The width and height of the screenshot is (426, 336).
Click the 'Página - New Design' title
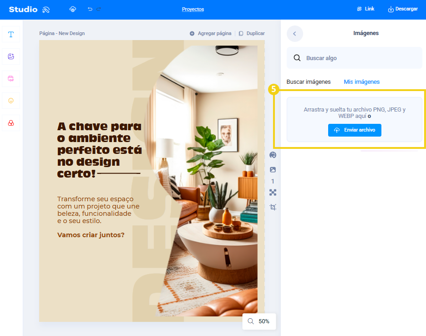(x=62, y=33)
